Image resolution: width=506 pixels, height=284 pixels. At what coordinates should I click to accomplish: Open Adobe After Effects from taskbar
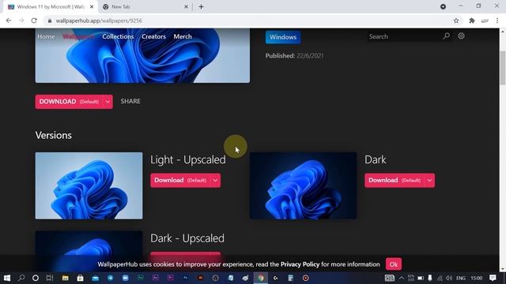(155, 278)
